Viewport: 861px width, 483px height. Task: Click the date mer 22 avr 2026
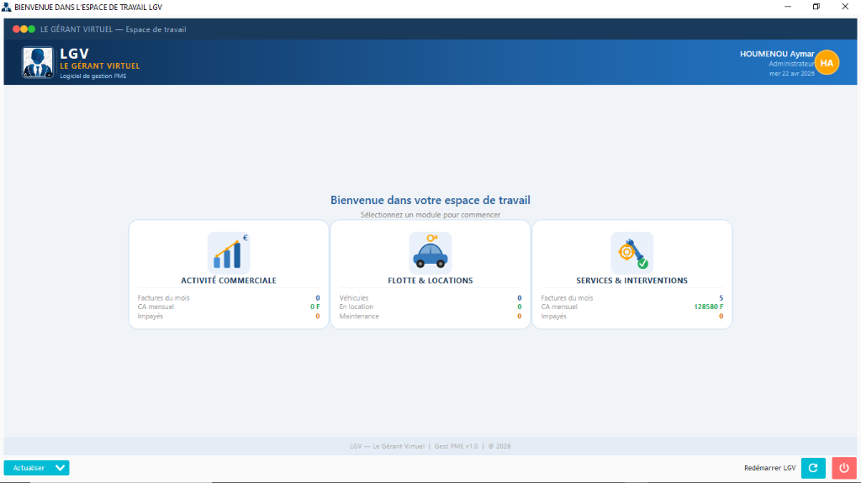click(792, 74)
